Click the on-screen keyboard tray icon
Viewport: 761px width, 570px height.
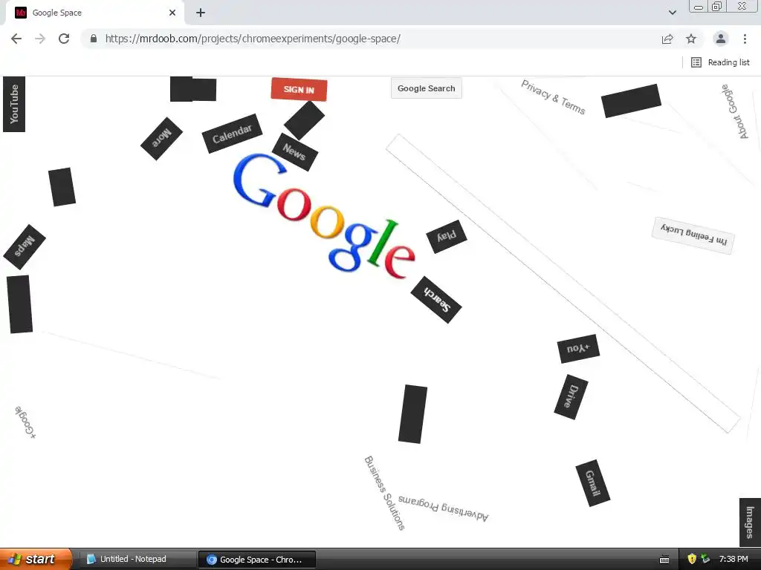tap(664, 560)
